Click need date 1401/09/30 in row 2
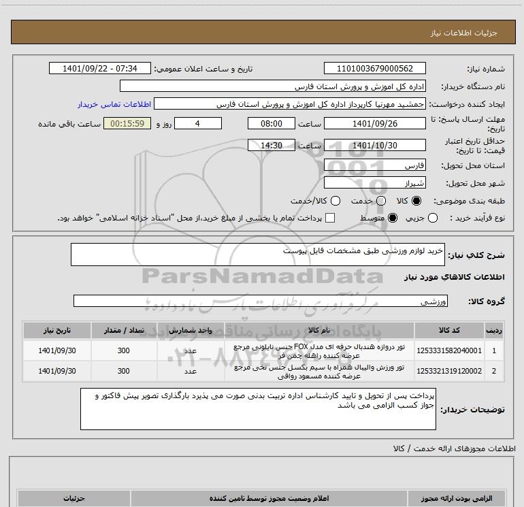Image resolution: width=524 pixels, height=507 pixels. point(57,371)
